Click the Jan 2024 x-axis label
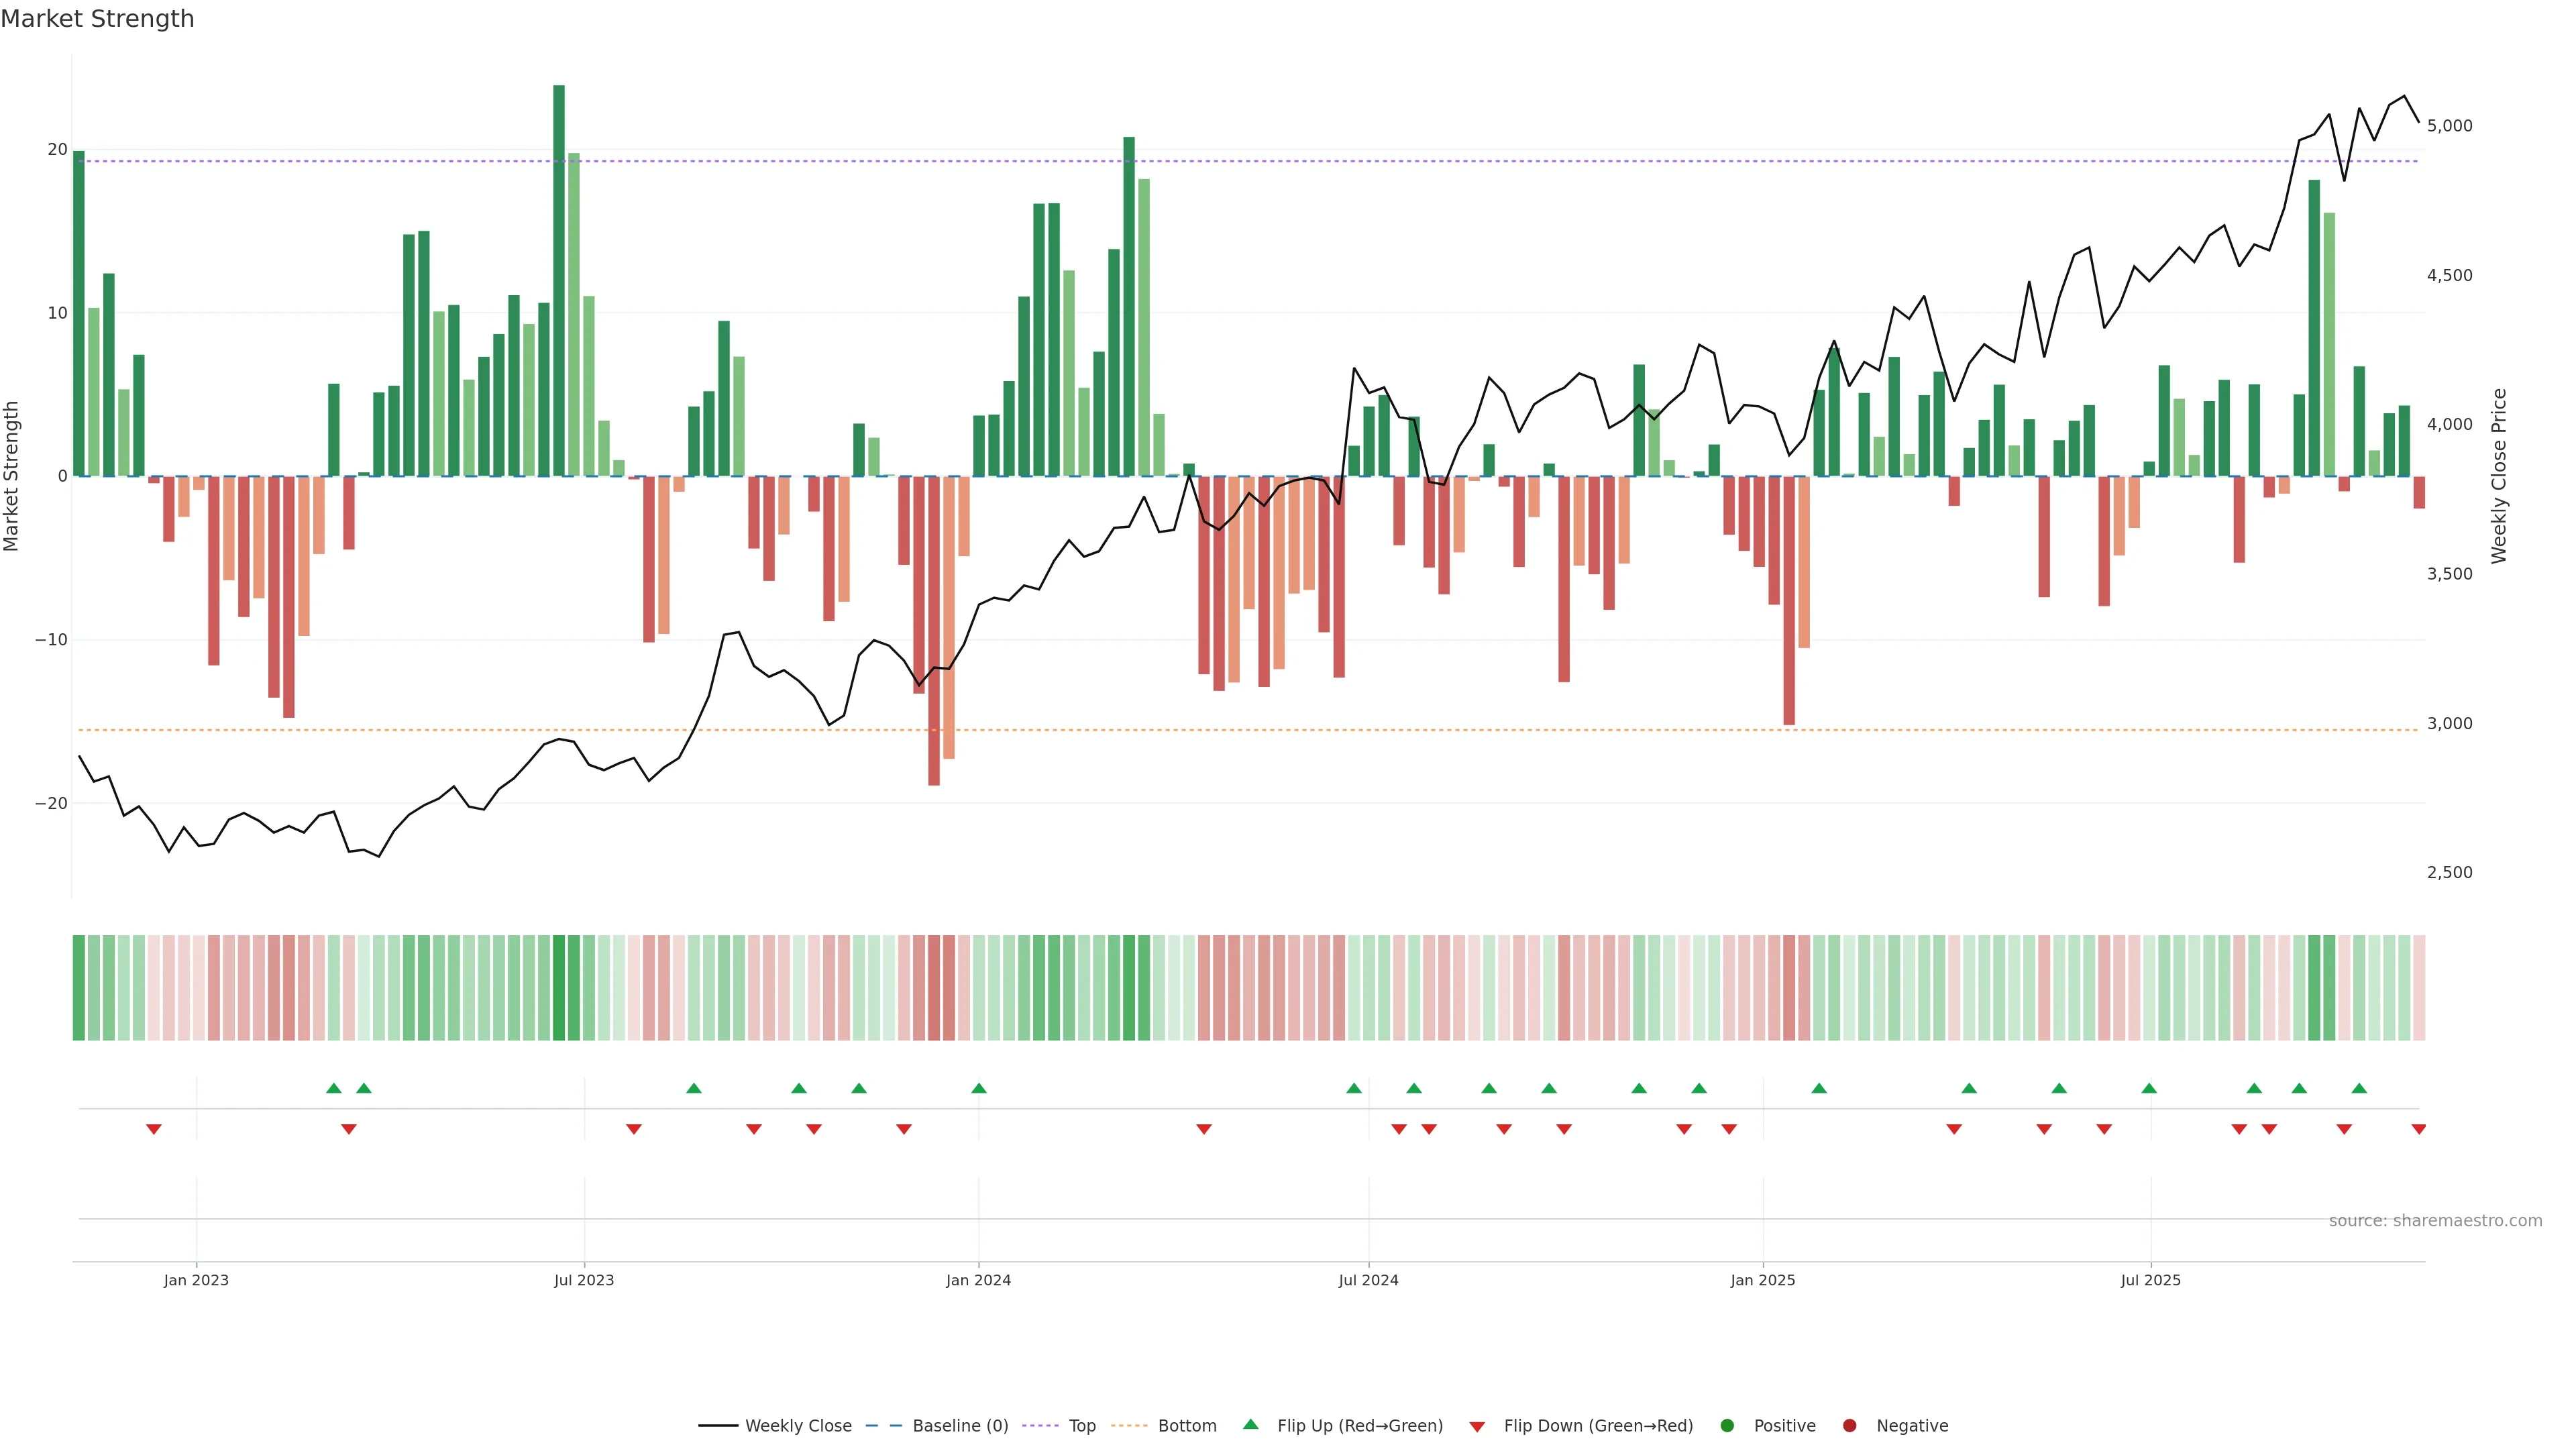This screenshot has height=1449, width=2576. pos(978,1280)
